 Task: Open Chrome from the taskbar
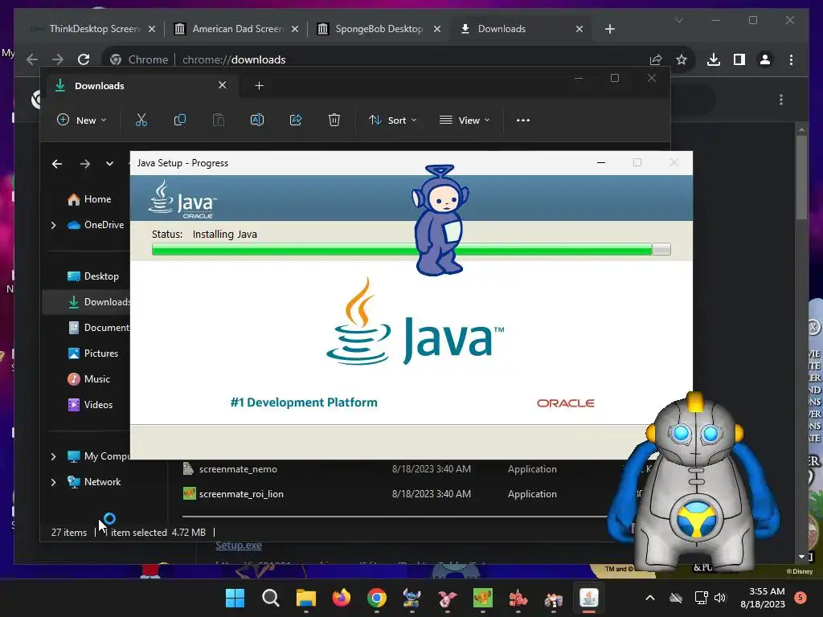[376, 598]
